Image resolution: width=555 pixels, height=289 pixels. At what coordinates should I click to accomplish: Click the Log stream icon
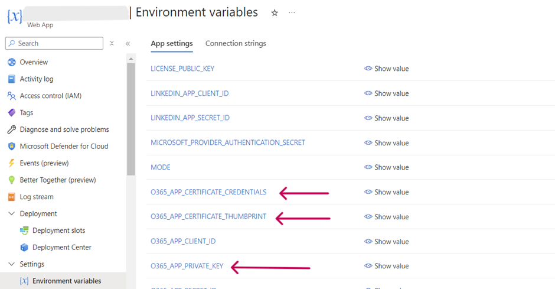(x=11, y=197)
